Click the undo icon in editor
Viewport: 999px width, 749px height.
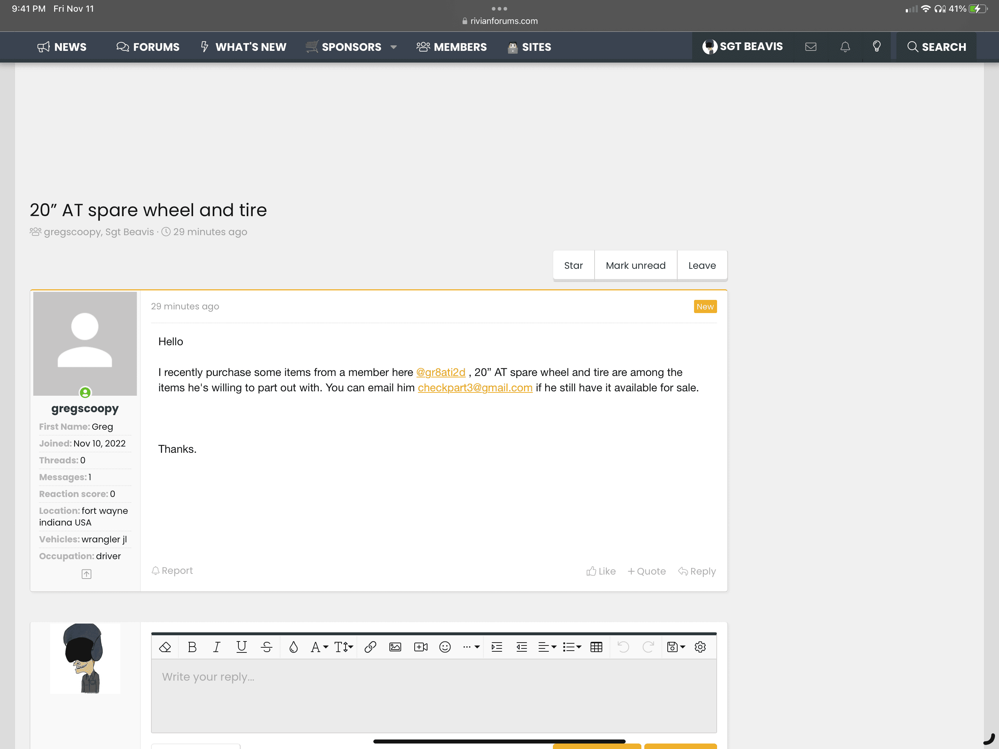click(623, 647)
